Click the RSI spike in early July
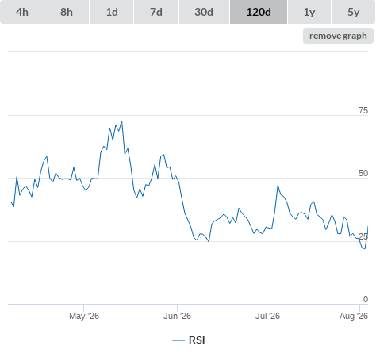Viewport: 376px width, 361px height. pos(278,186)
